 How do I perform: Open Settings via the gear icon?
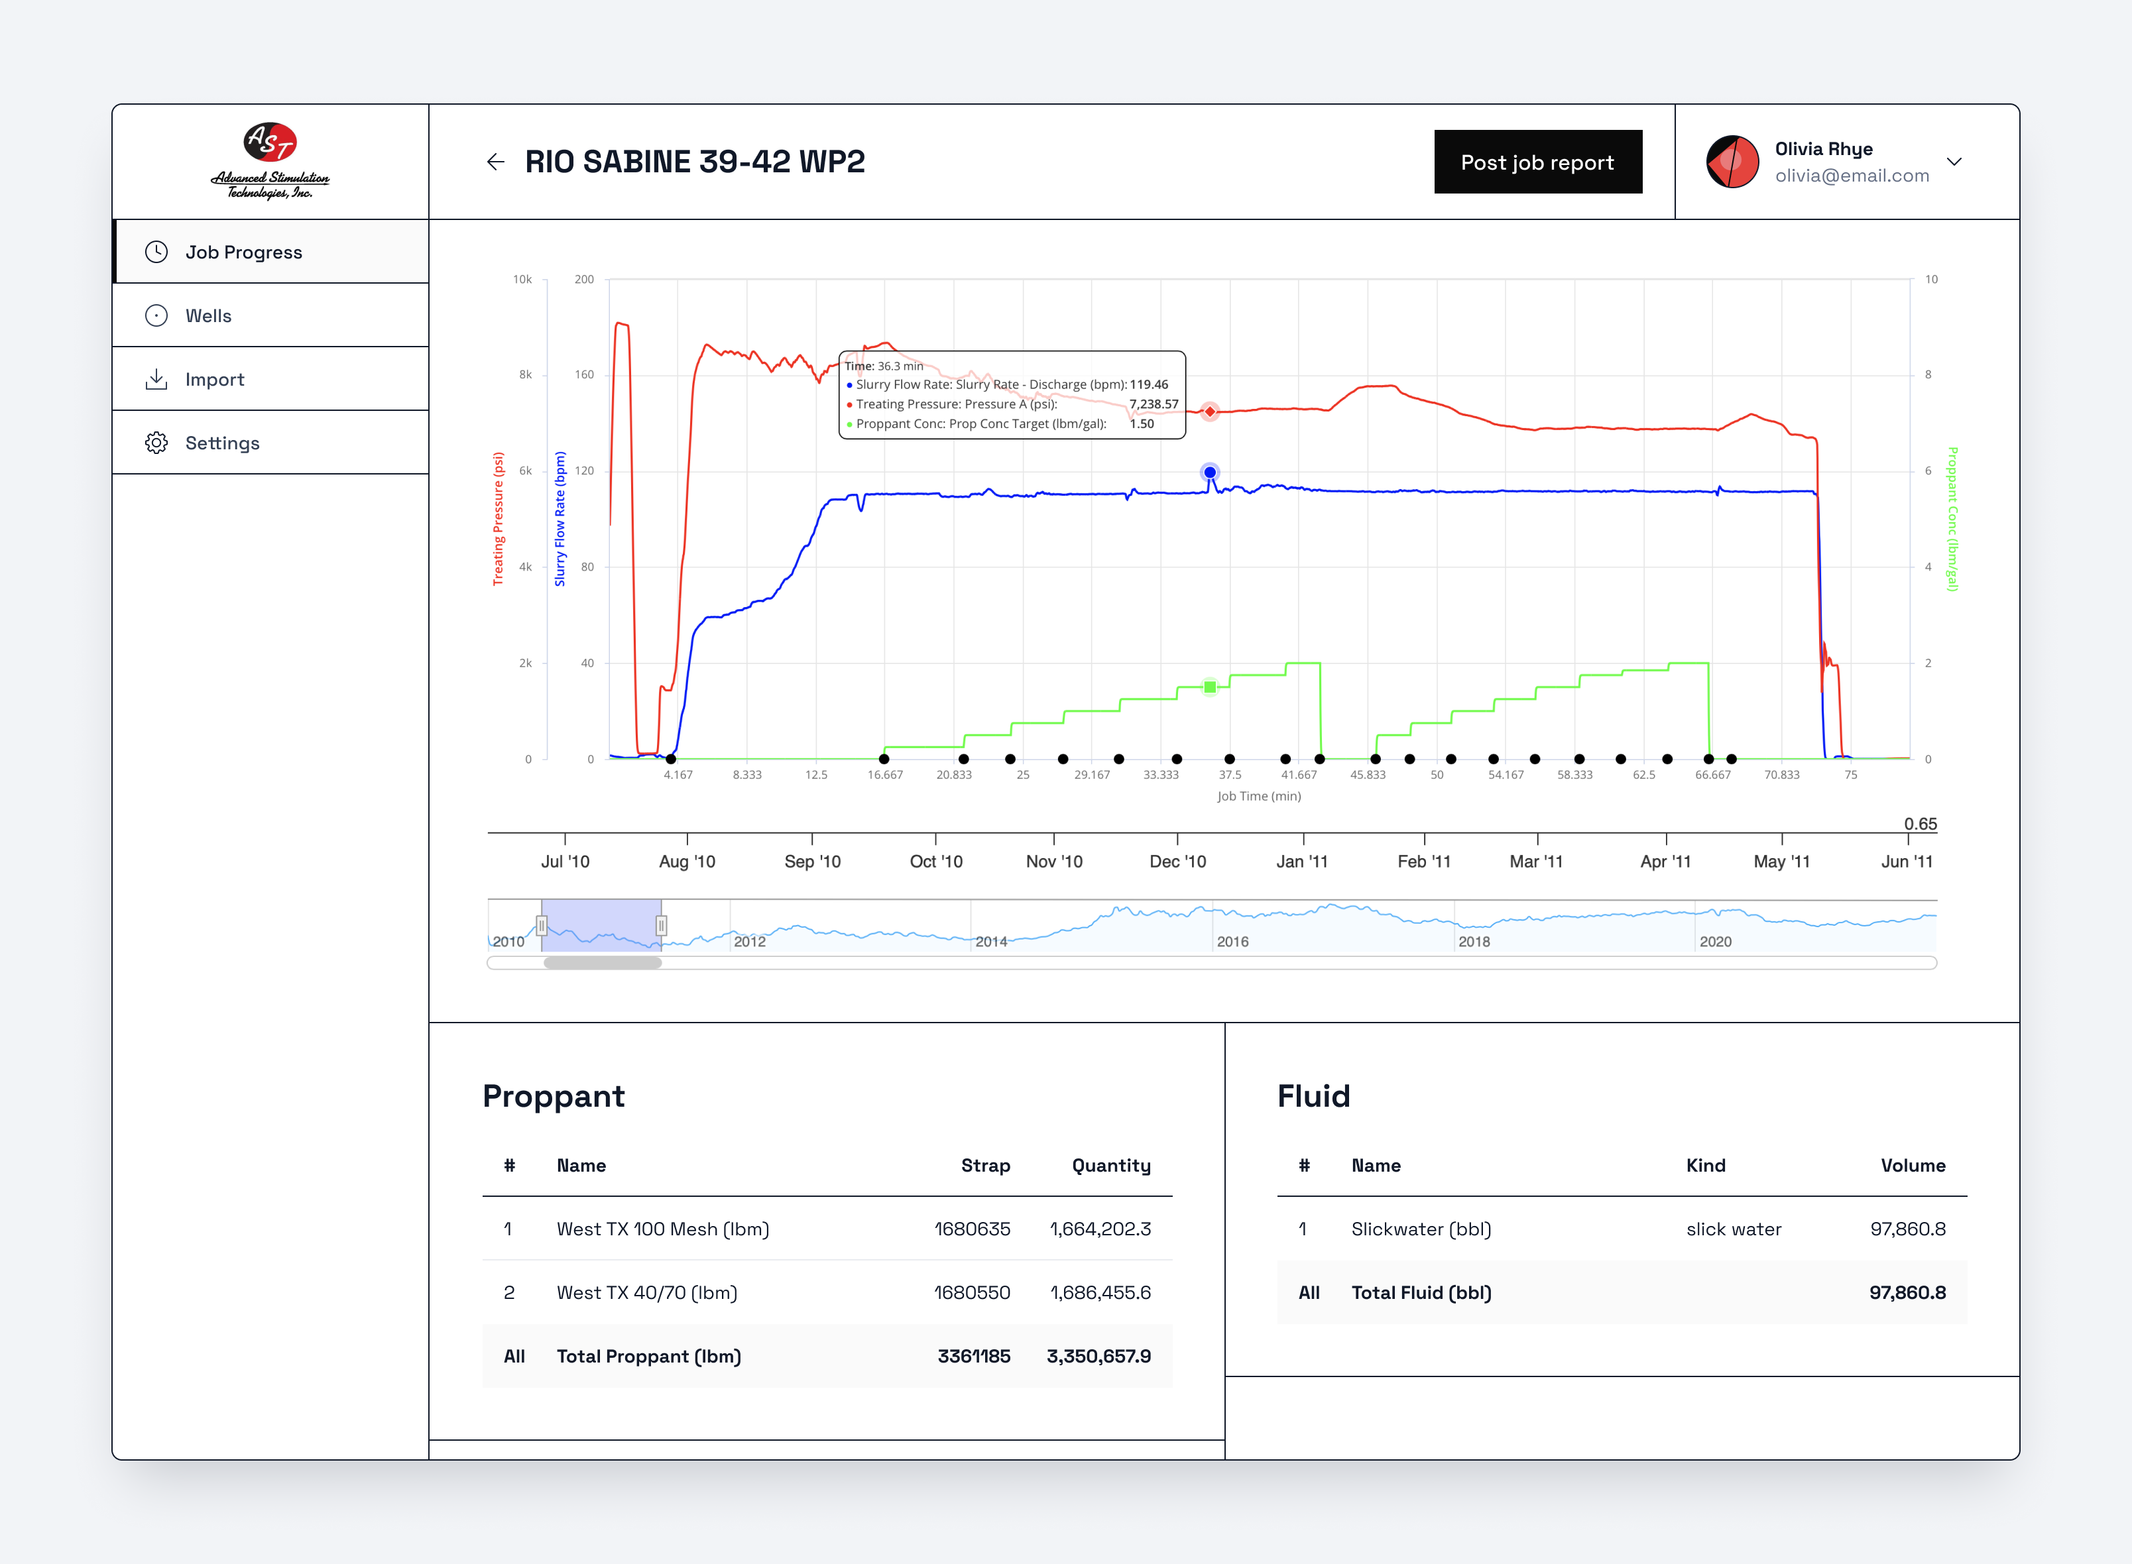[156, 442]
